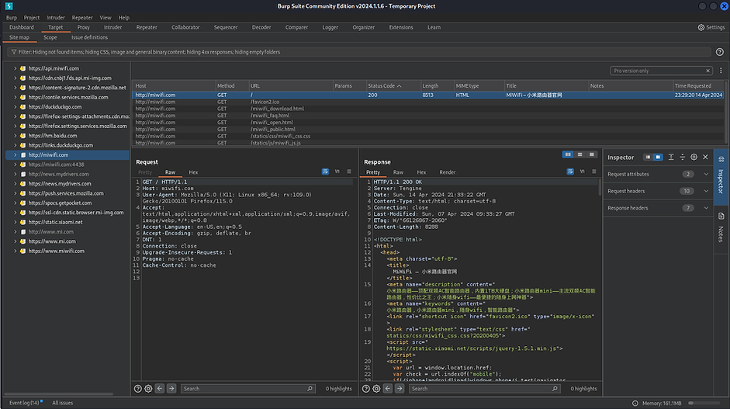
Task: Expand https://static.xiaomi.net tree node
Action: [15, 222]
